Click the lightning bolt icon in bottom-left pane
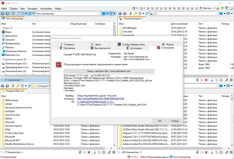 (x=80, y=152)
